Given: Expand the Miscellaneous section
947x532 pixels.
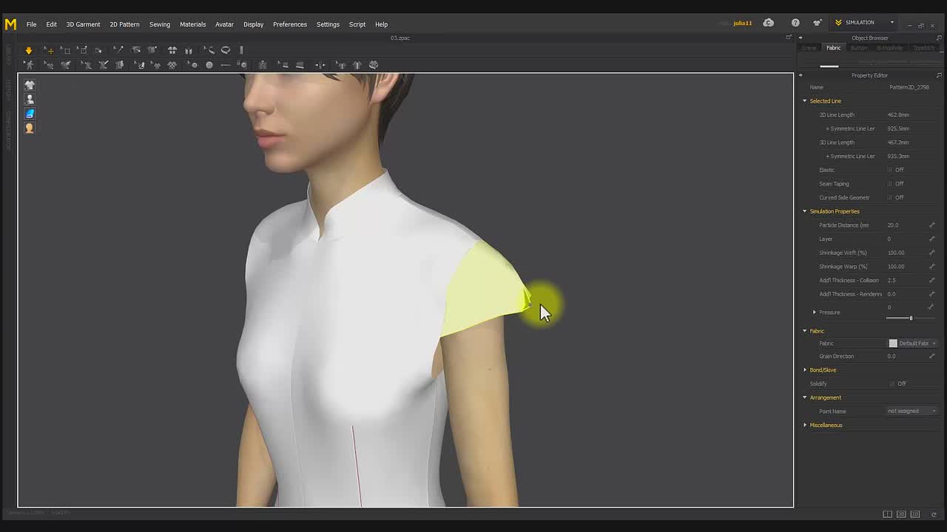Looking at the screenshot, I should coord(805,425).
